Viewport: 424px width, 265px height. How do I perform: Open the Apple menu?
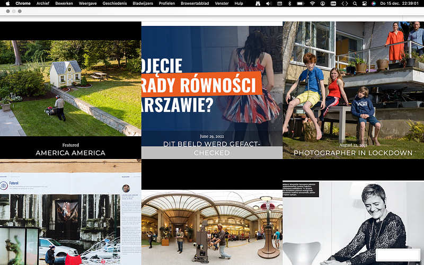7,3
